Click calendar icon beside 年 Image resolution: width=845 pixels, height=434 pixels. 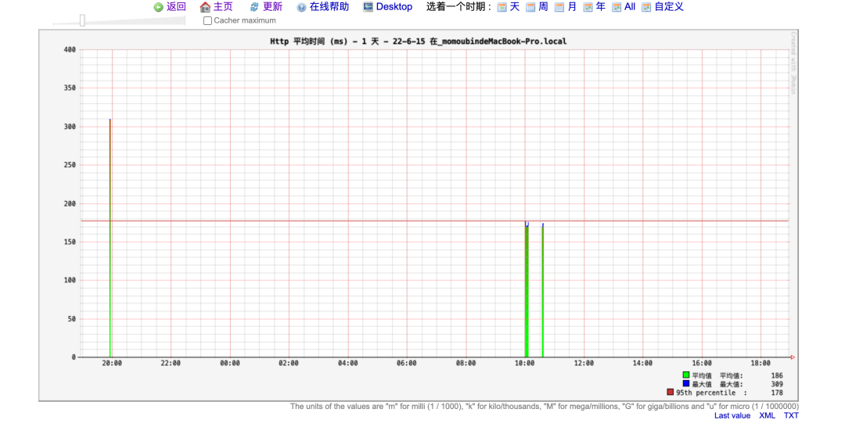coord(588,7)
